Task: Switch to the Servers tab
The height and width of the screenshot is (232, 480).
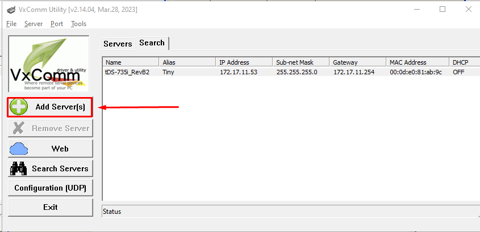Action: click(x=118, y=44)
